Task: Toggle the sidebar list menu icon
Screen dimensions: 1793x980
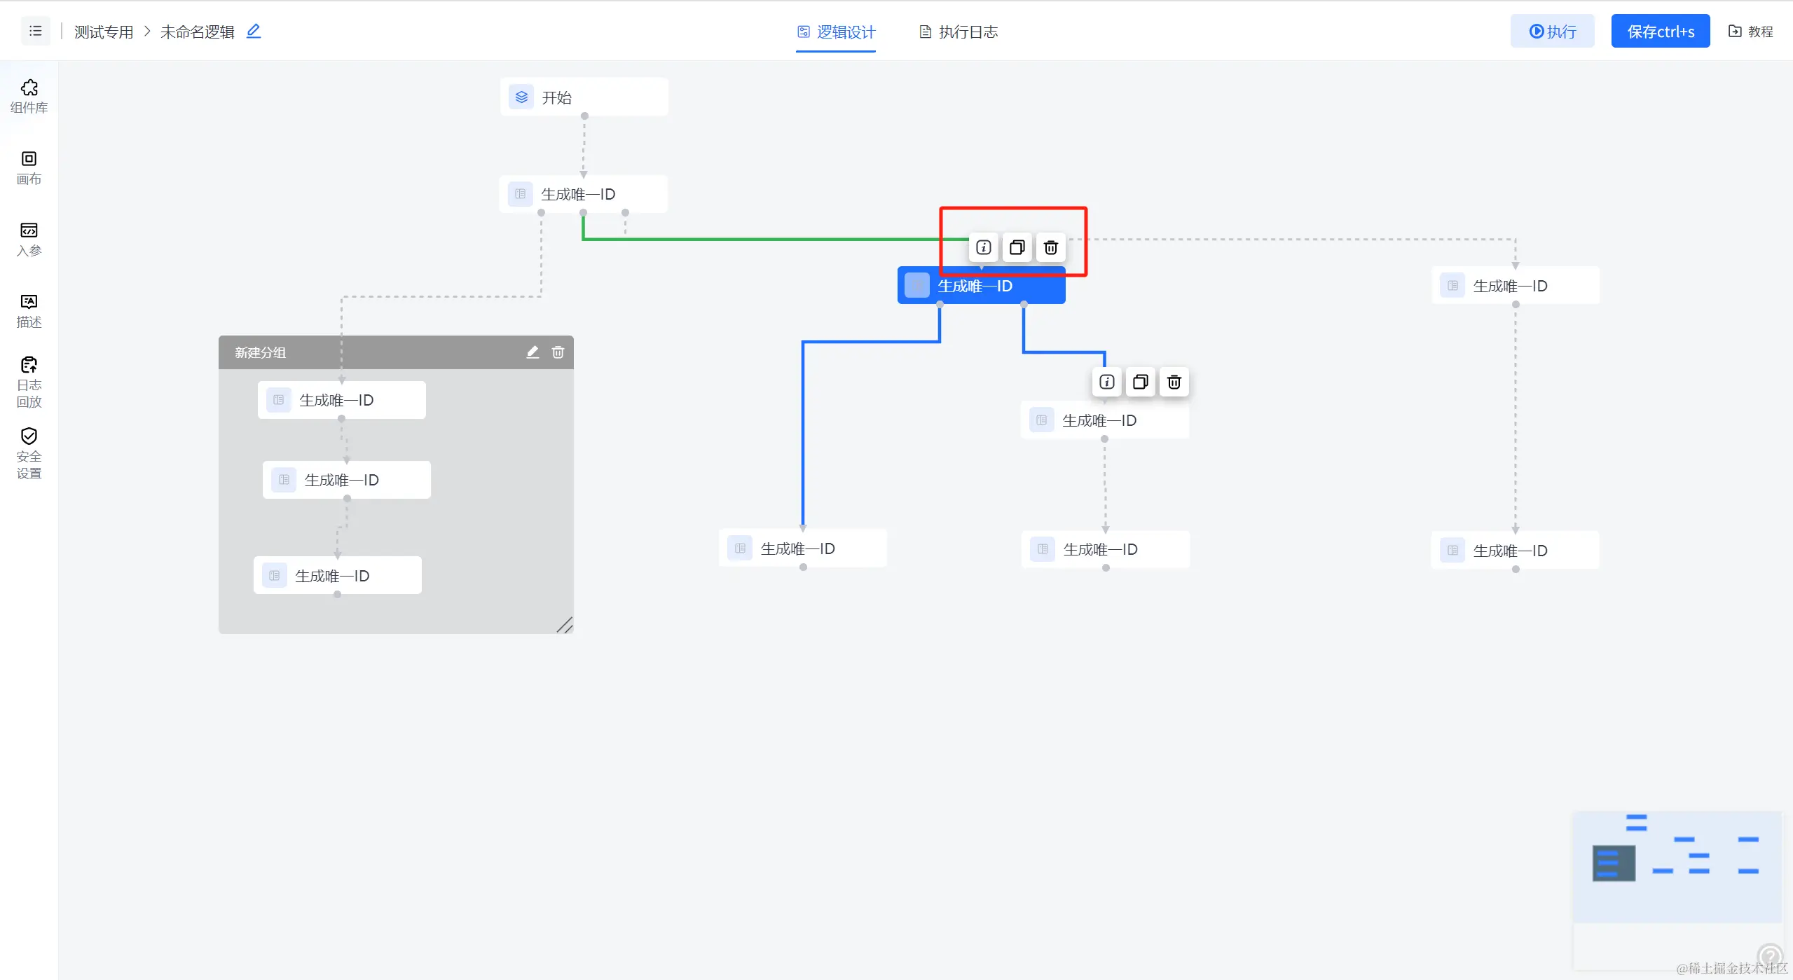Action: pyautogui.click(x=36, y=32)
